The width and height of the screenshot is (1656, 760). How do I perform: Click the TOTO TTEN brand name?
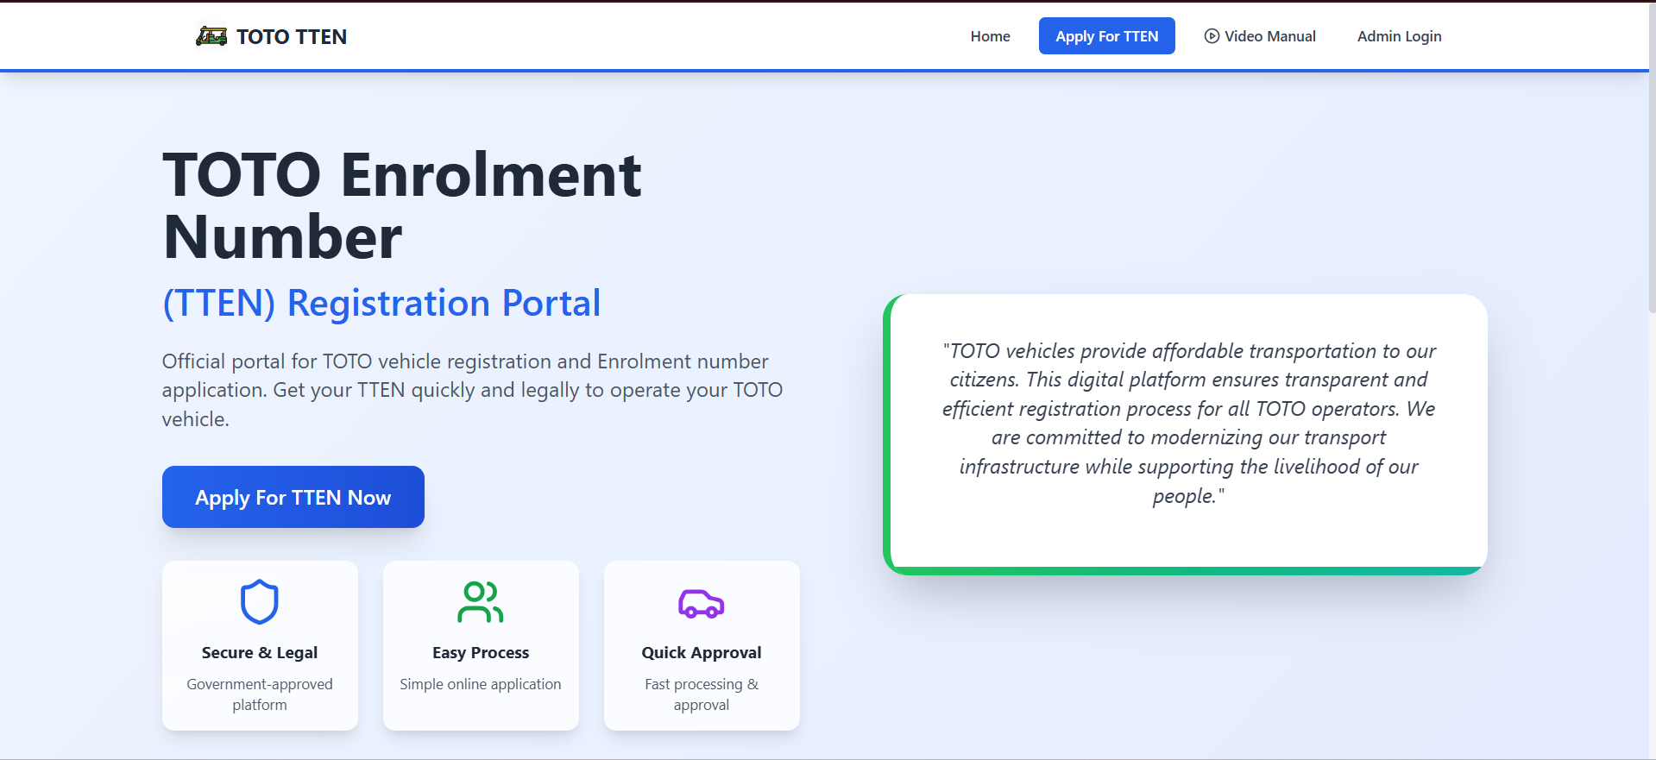292,36
